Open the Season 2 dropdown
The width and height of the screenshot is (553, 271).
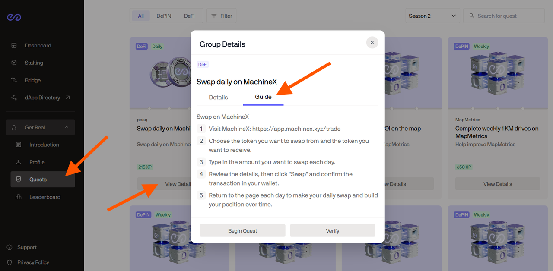pos(432,16)
